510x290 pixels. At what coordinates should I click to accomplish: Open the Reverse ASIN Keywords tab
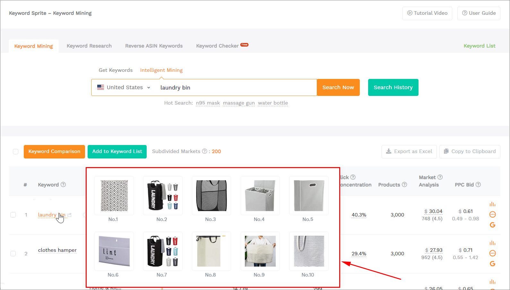pos(154,46)
